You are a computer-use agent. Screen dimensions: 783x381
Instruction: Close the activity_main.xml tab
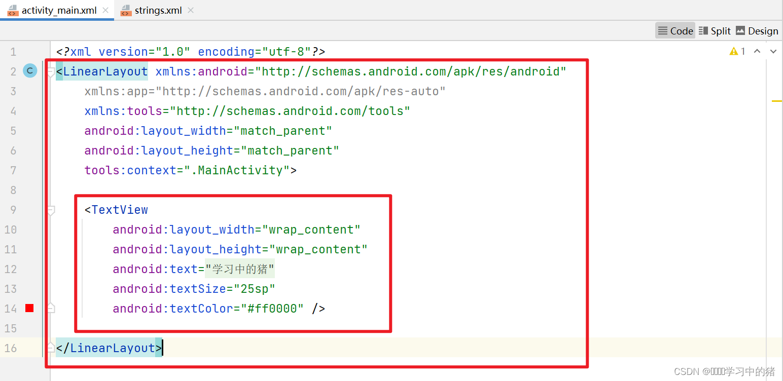point(105,10)
